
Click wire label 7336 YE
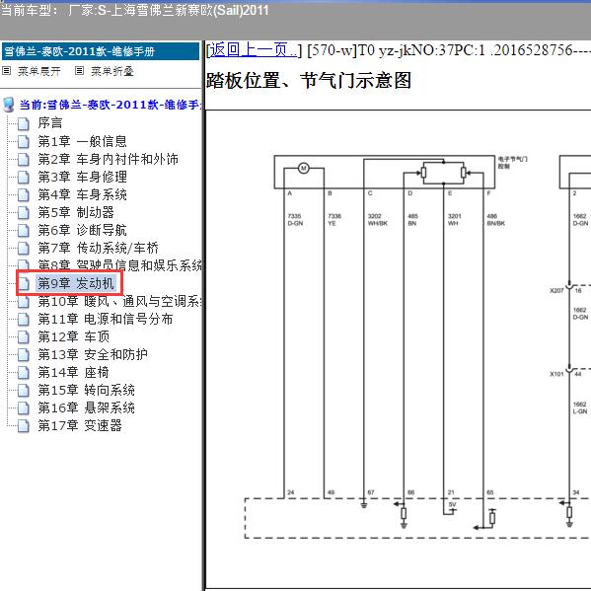pyautogui.click(x=334, y=220)
